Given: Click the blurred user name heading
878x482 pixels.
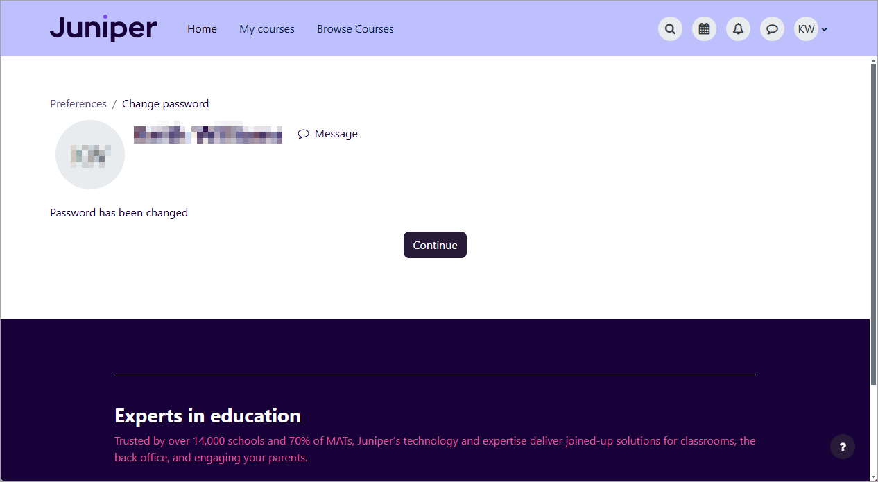Looking at the screenshot, I should click(x=208, y=133).
